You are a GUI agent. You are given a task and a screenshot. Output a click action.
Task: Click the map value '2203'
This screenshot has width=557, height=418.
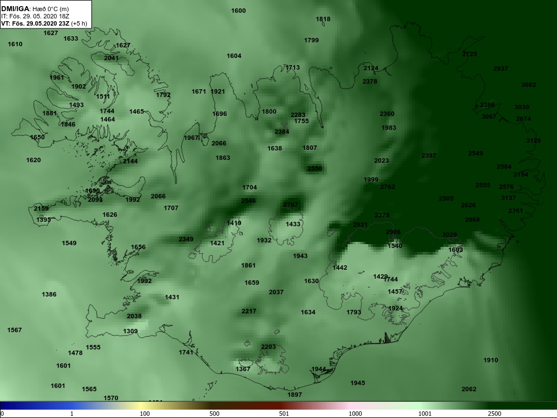tap(268, 347)
